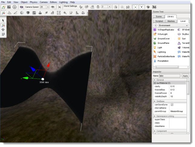Image resolution: width=195 pixels, height=147 pixels.
Task: Select the Object Editor tool
Action: point(4,13)
